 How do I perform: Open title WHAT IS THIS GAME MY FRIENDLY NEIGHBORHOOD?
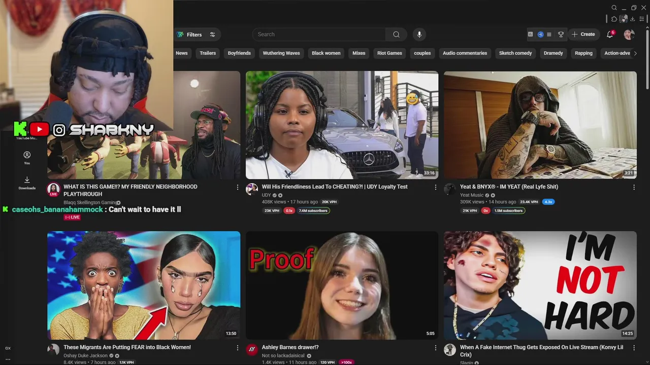[x=131, y=191]
